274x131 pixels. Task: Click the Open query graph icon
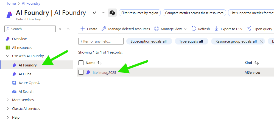(249, 29)
